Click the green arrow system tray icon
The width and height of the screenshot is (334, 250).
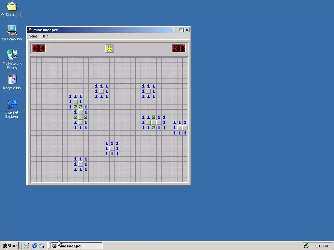[307, 246]
